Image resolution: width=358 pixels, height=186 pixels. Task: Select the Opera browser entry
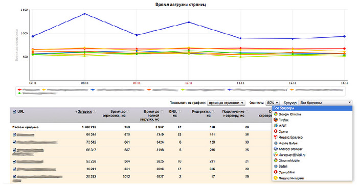(x=283, y=131)
